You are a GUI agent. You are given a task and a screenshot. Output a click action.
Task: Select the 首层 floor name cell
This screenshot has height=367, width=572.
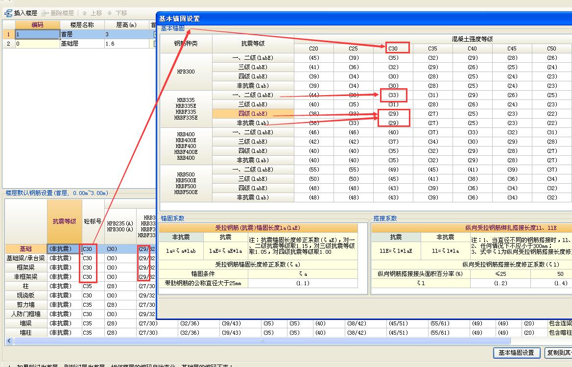[82, 34]
